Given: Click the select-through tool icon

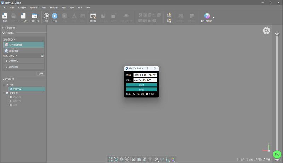Looking at the screenshot, I should (157, 159).
